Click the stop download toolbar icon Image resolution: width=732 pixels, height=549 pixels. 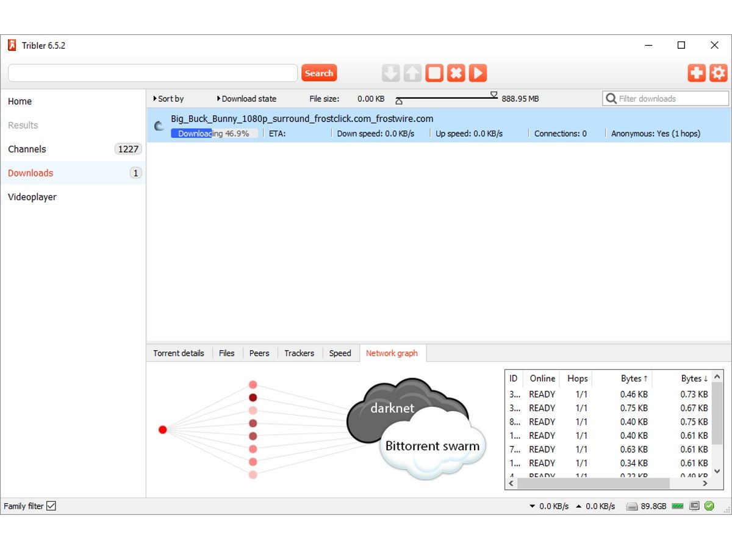pos(434,73)
